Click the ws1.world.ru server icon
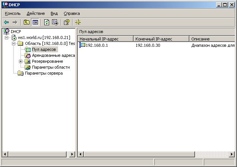 [x=14, y=37]
